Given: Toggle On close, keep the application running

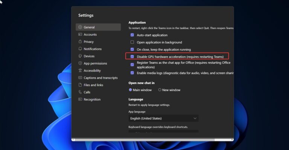Looking at the screenshot, I should coord(132,49).
